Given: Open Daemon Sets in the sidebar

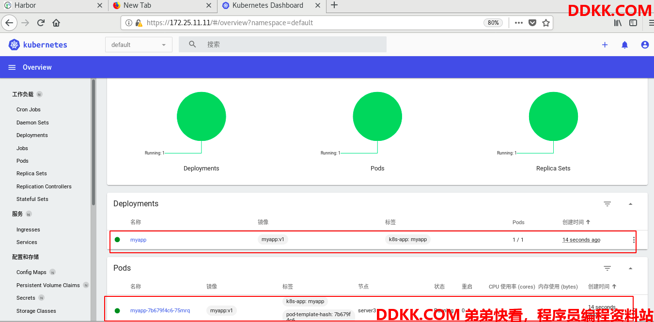Looking at the screenshot, I should (x=32, y=123).
